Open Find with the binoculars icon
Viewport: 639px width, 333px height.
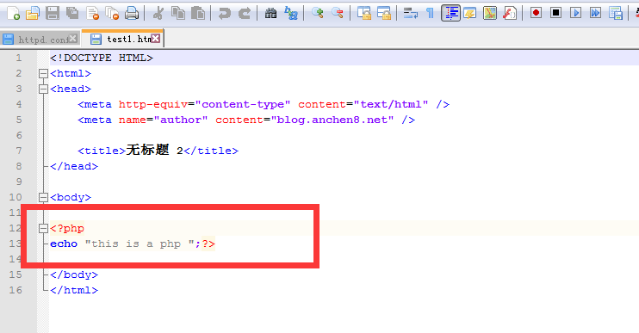(270, 14)
